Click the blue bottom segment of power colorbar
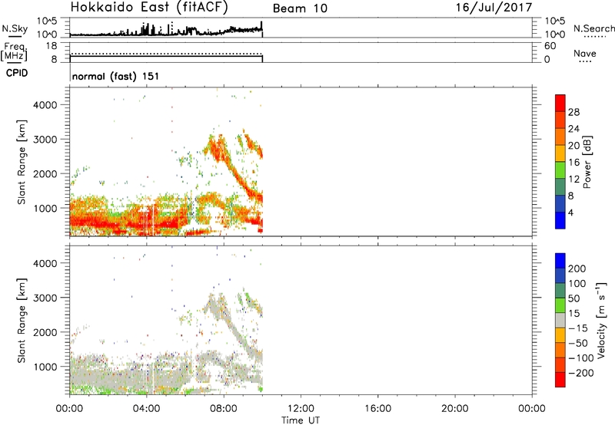This screenshot has height=425, width=615. 560,220
